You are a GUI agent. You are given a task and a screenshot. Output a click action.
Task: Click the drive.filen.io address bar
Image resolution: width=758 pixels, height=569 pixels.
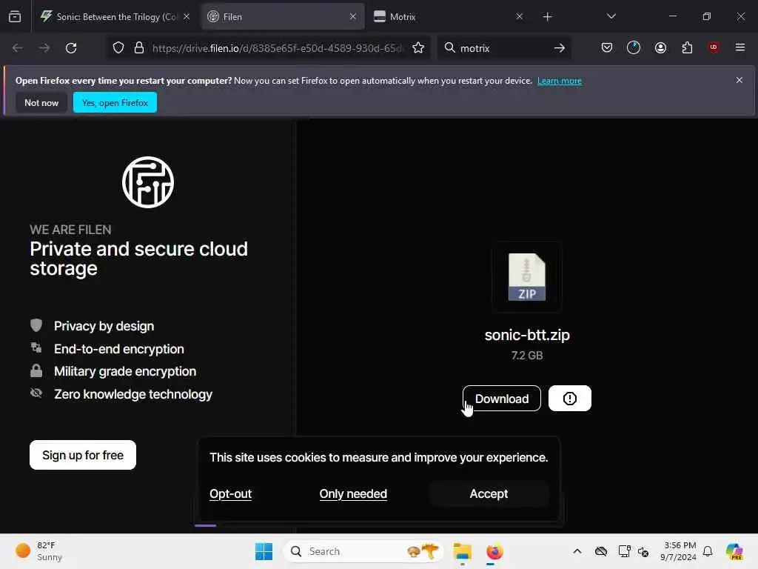(x=278, y=48)
